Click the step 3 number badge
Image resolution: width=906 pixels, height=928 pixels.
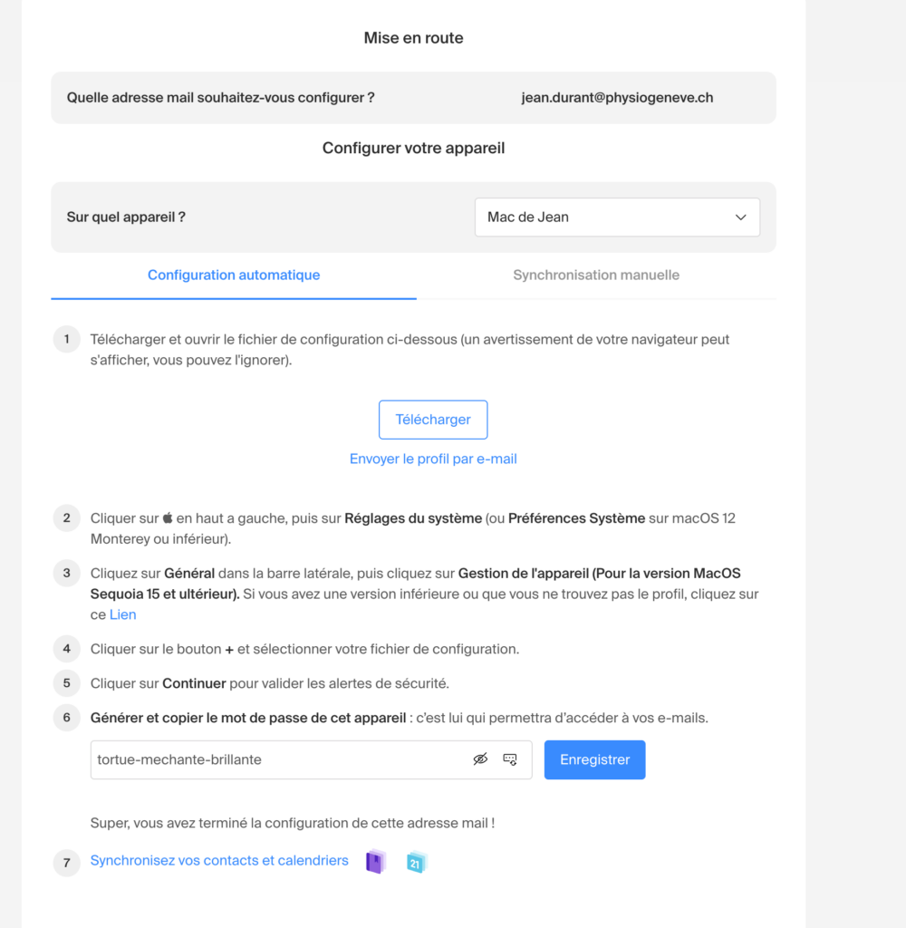(67, 574)
